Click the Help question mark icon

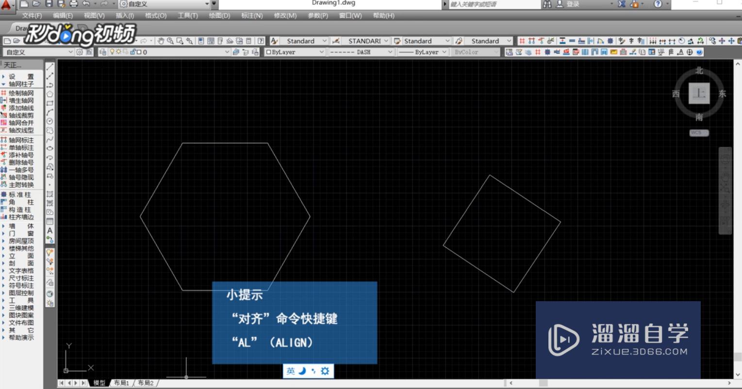pos(260,41)
